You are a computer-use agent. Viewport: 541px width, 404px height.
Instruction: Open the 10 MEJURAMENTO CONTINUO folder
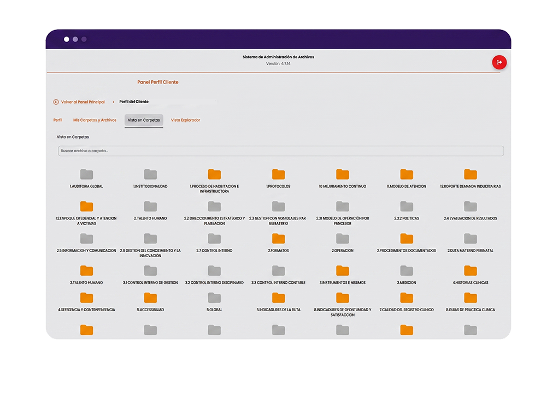(343, 174)
